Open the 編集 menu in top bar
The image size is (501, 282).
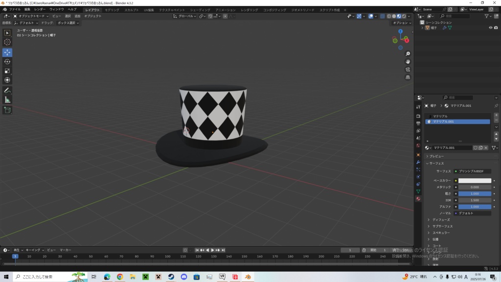click(27, 10)
